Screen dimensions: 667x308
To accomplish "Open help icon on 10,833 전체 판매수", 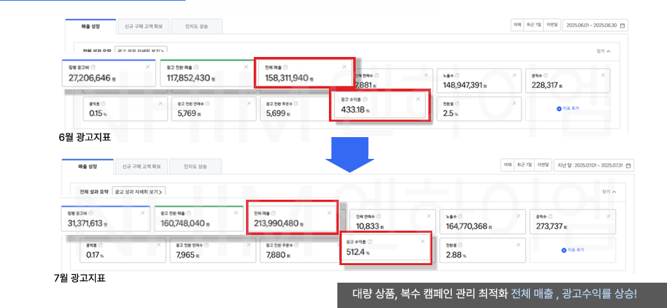I will coord(379,216).
